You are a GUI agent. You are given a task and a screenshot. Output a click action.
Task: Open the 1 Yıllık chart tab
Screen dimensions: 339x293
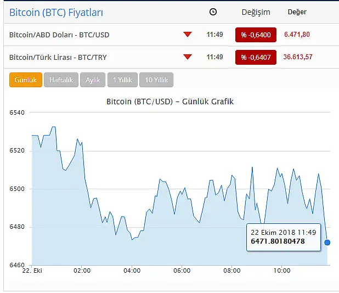click(122, 80)
